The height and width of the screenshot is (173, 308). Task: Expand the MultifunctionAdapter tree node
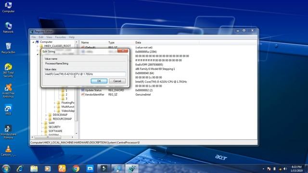(x=54, y=107)
